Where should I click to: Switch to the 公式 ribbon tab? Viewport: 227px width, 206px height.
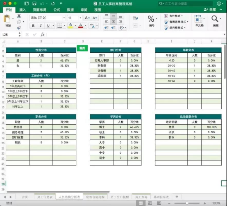pos(57,10)
